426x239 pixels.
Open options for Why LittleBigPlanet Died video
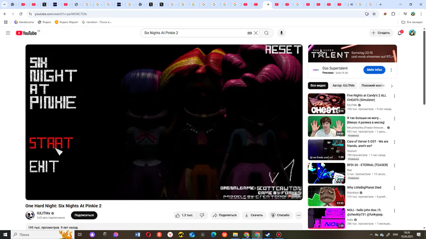click(x=394, y=188)
